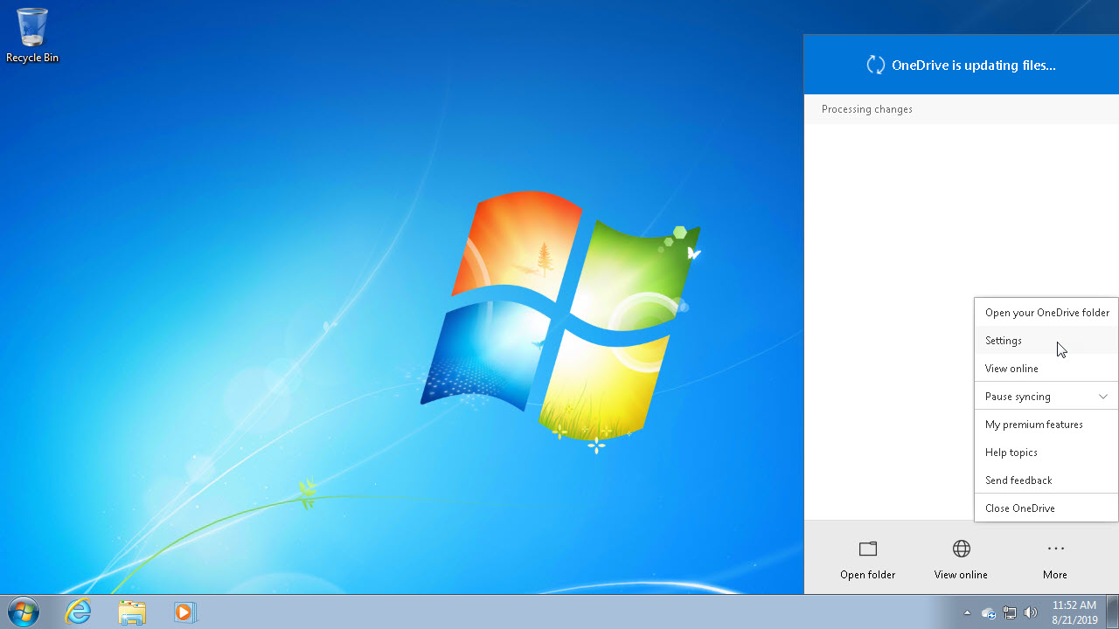Select View online menu entry

tap(1046, 369)
